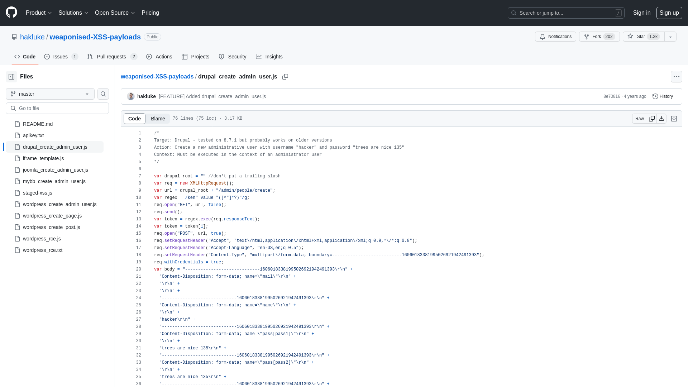Screen dimensions: 688x387
Task: Collapse the file tree side panel
Action: point(11,77)
